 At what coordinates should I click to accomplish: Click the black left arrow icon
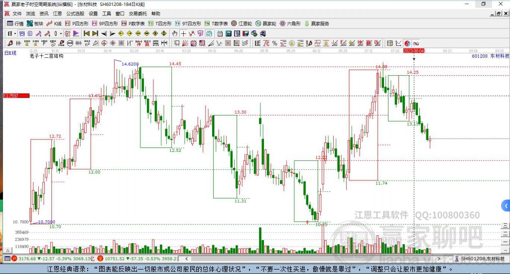[104, 33]
